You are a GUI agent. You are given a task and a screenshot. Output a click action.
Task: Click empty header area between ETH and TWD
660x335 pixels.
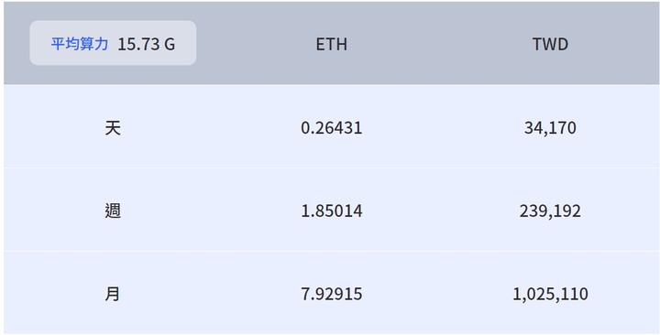pos(440,44)
